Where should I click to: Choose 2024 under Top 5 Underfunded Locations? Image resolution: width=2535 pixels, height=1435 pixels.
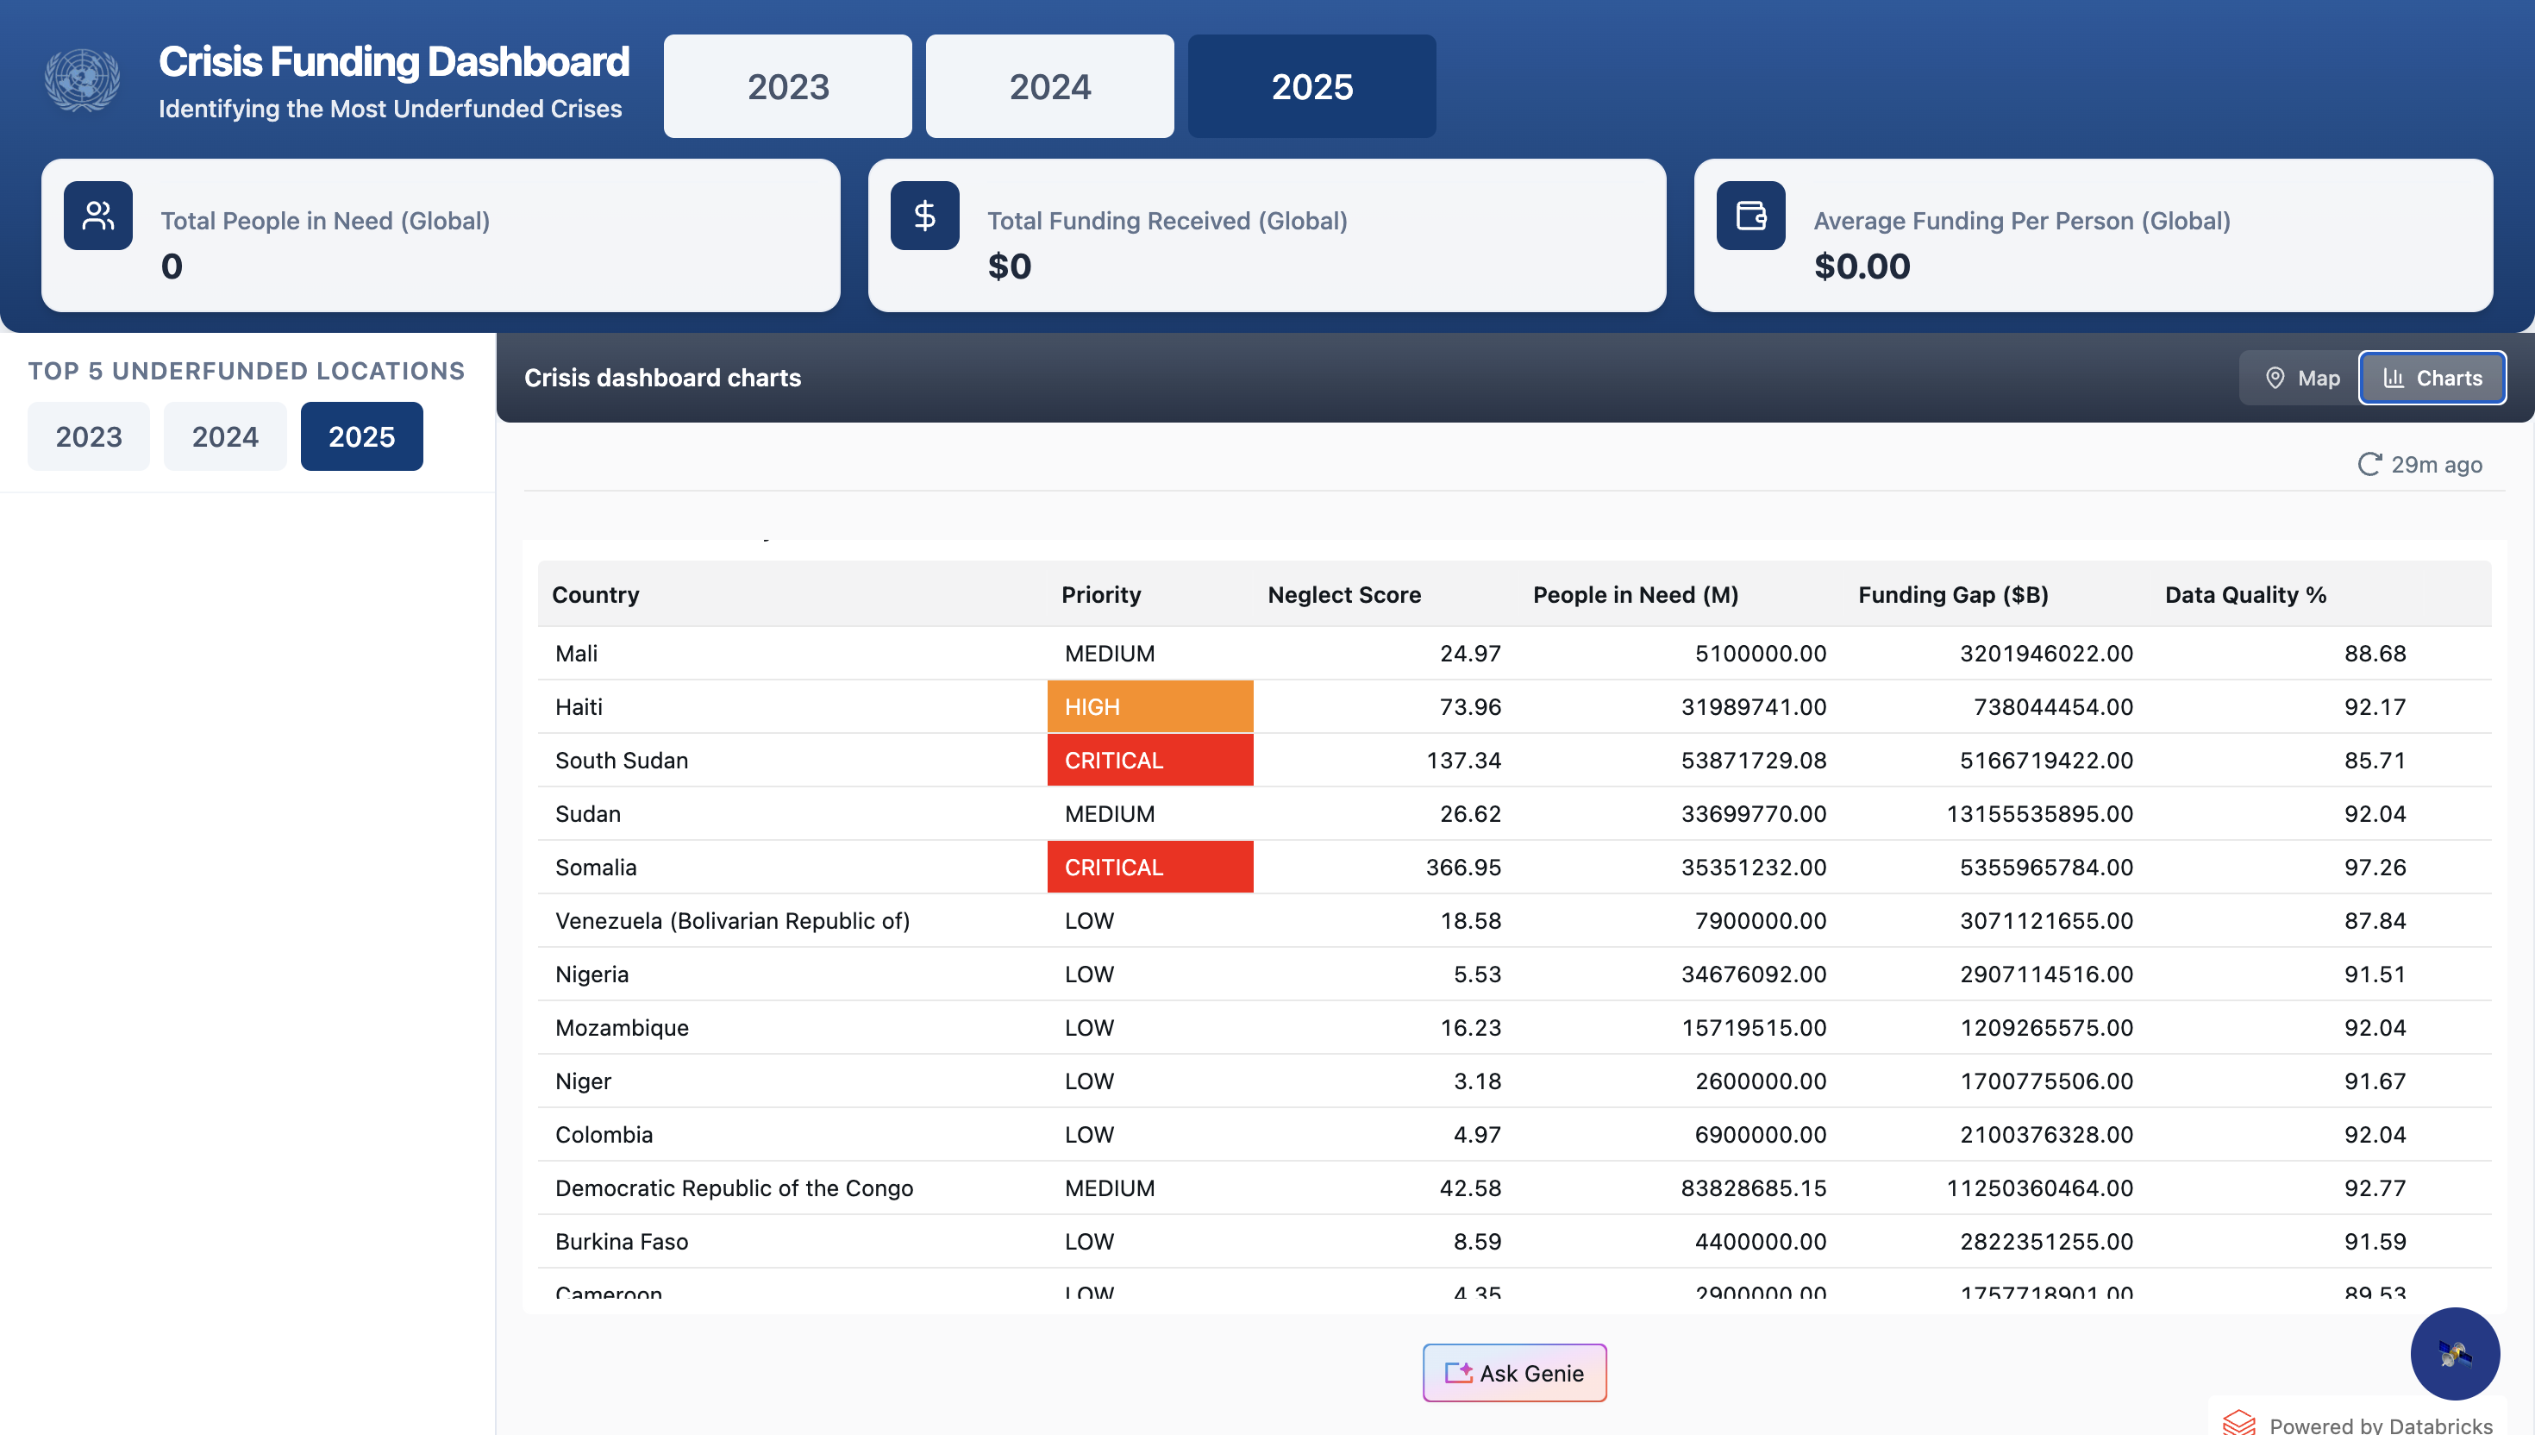(x=225, y=436)
